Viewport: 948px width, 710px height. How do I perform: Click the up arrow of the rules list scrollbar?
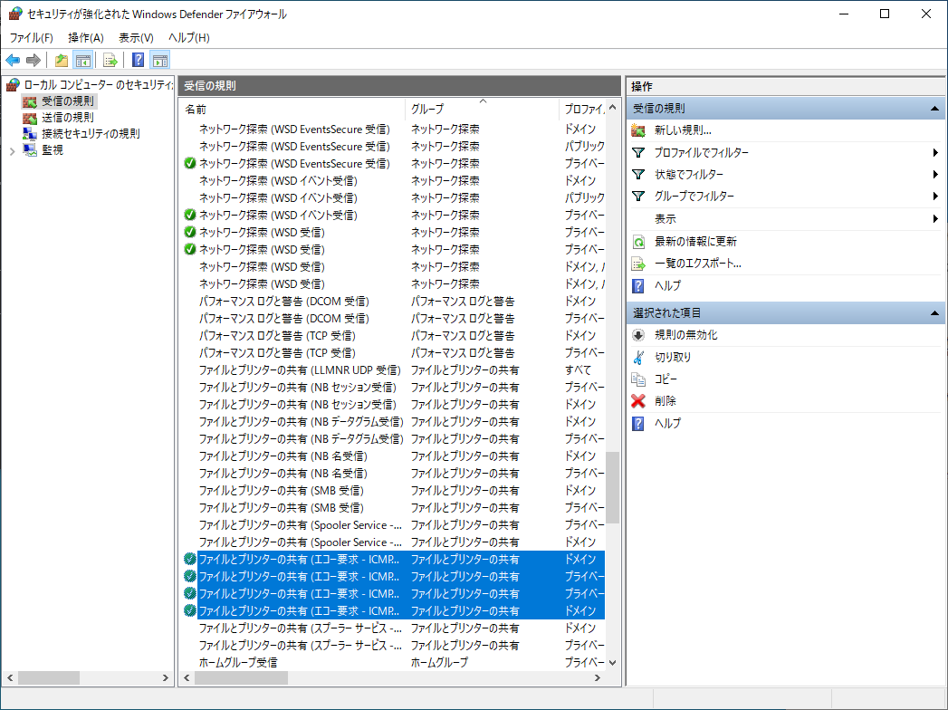click(x=612, y=108)
